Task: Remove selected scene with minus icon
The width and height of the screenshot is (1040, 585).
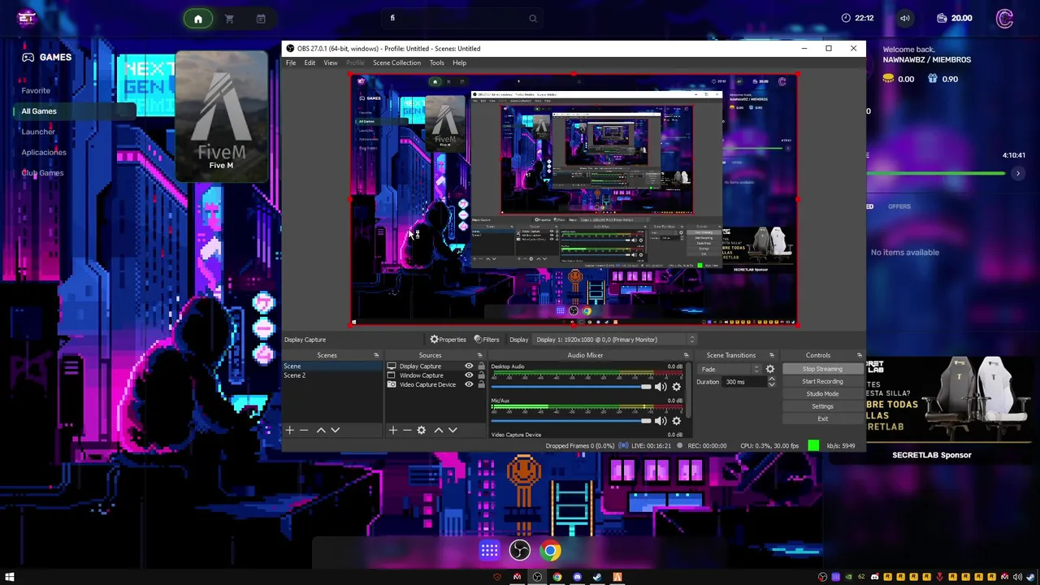Action: [x=304, y=430]
